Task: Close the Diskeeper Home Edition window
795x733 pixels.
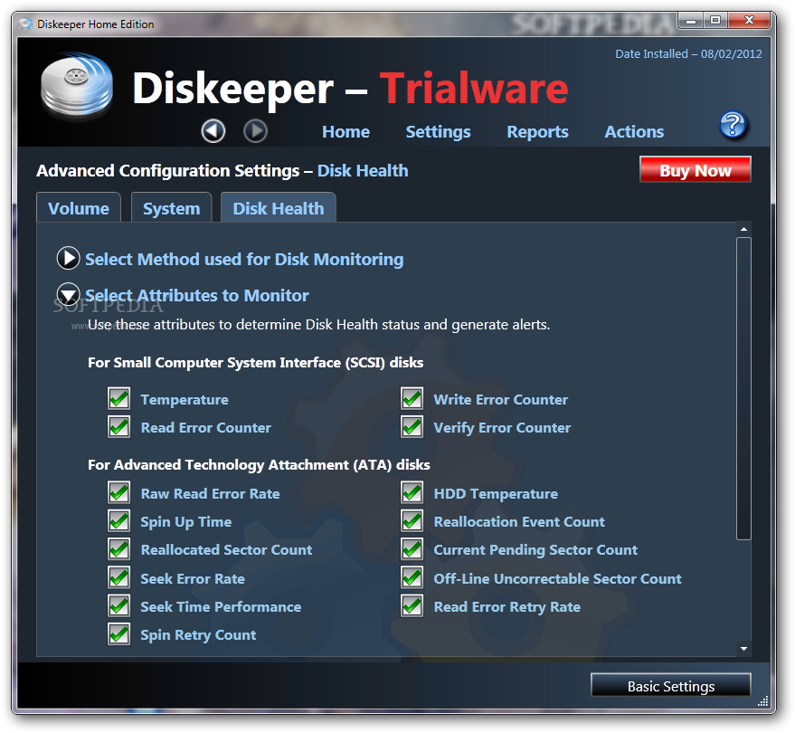Action: (x=749, y=21)
